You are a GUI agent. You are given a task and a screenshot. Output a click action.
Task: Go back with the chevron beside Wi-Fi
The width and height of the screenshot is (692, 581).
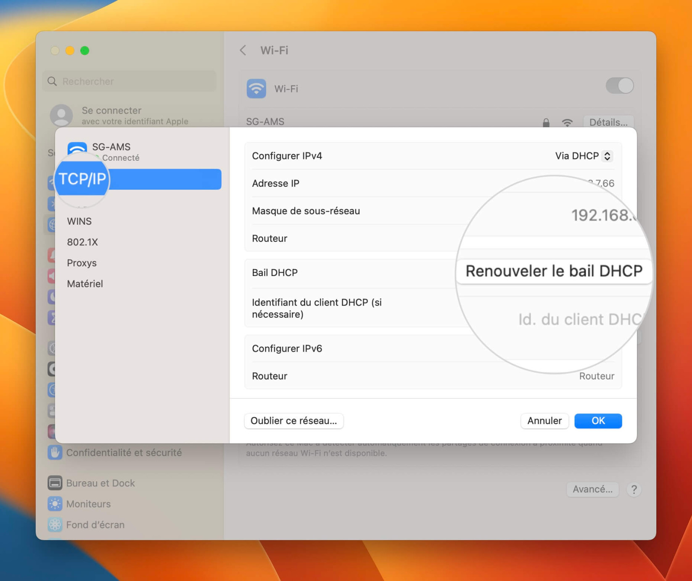(x=243, y=50)
